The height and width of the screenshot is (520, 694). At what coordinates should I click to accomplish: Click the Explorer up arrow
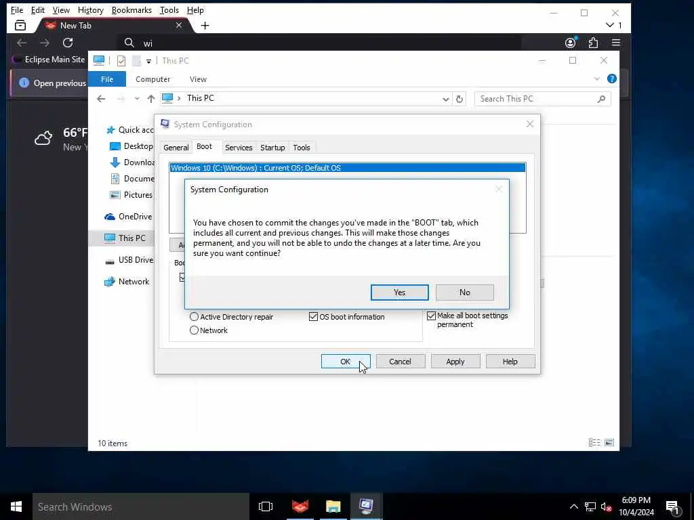[151, 99]
